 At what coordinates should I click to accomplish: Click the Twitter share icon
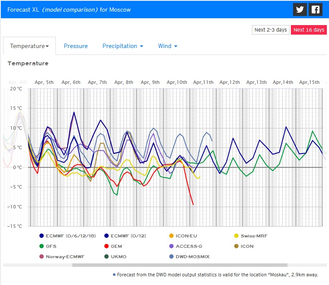300,10
